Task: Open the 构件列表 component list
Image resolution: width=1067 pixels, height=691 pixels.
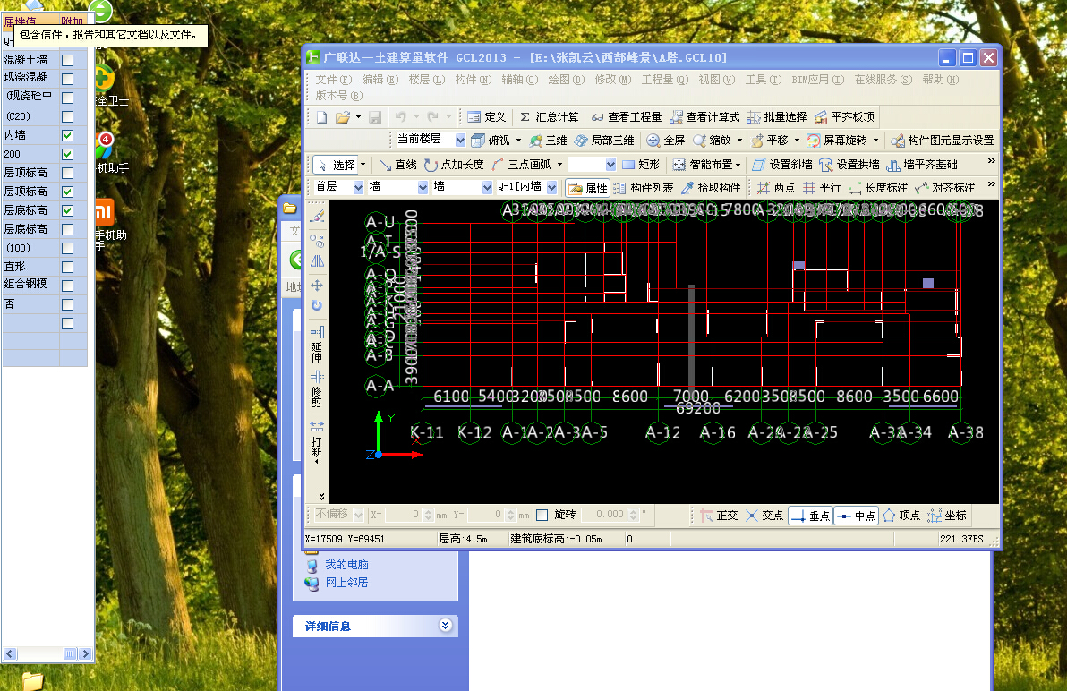Action: point(643,188)
